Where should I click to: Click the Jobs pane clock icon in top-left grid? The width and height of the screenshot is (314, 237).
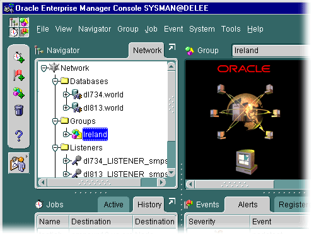click(14, 32)
